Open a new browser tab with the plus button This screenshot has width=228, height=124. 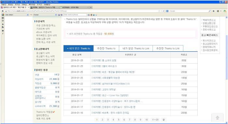(x=91, y=7)
